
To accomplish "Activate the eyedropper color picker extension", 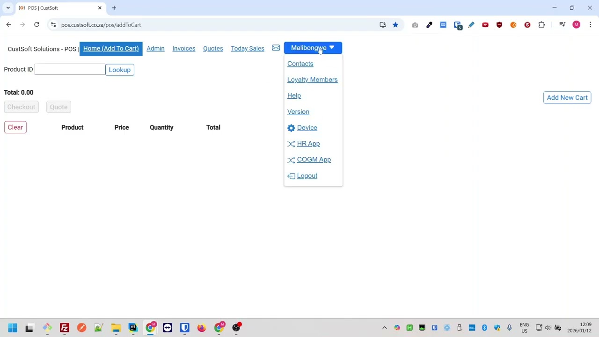I will click(429, 25).
